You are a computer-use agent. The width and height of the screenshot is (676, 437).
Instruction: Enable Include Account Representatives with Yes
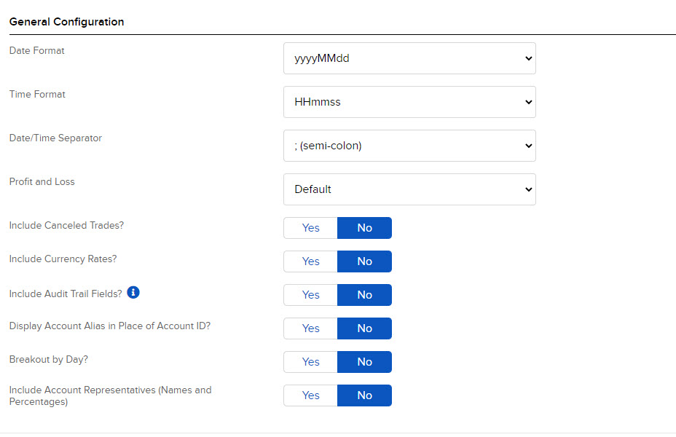click(310, 395)
